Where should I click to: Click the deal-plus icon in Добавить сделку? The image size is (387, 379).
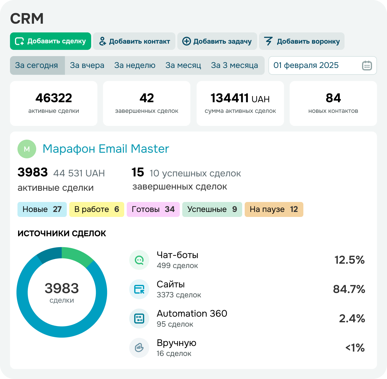point(19,41)
